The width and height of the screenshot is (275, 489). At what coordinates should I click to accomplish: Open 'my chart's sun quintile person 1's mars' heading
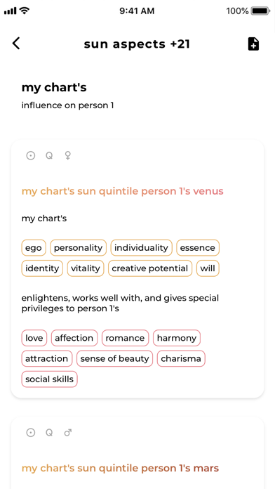[x=120, y=468]
